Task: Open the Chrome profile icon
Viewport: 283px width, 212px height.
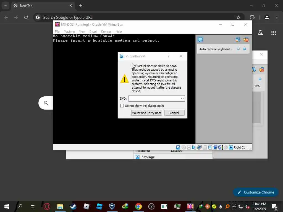Action: point(267,17)
